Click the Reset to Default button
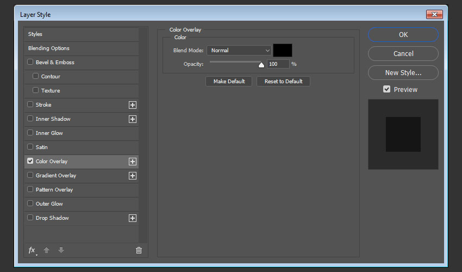The height and width of the screenshot is (272, 462). point(283,82)
